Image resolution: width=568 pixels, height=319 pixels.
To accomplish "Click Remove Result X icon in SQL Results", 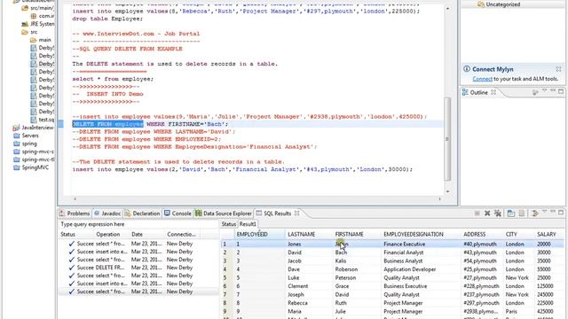I will [487, 214].
